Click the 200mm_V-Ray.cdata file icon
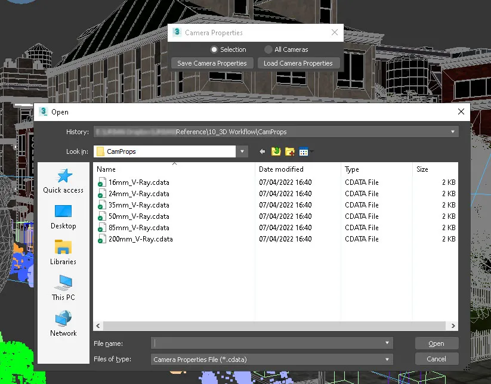The image size is (491, 384). click(101, 239)
